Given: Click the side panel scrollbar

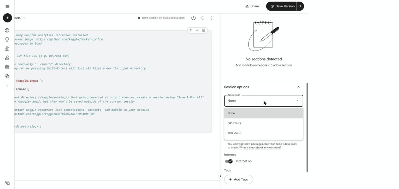Looking at the screenshot, I should point(307,128).
